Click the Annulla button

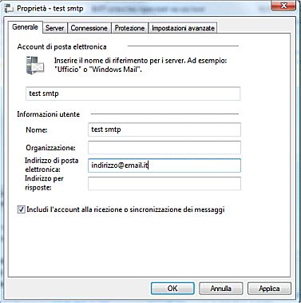220,289
